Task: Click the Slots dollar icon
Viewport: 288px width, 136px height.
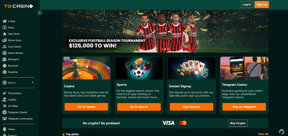Action: pos(5,28)
